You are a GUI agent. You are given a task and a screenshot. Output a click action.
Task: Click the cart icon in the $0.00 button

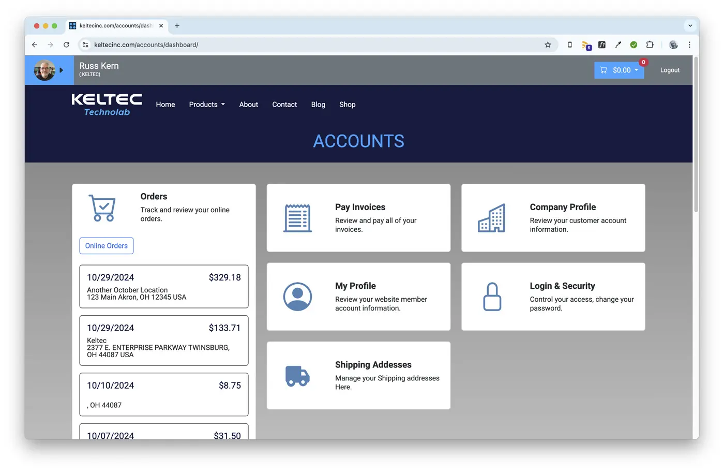(x=604, y=70)
